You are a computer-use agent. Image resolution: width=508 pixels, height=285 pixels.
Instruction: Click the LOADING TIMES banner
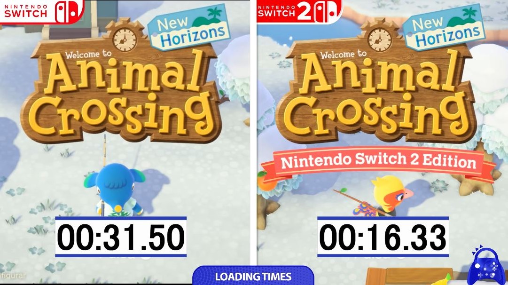[253, 276]
